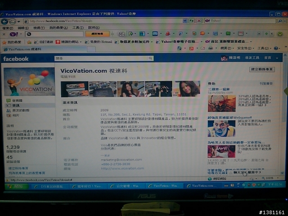Click the VicoVation balloon profile picture

pos(29,81)
